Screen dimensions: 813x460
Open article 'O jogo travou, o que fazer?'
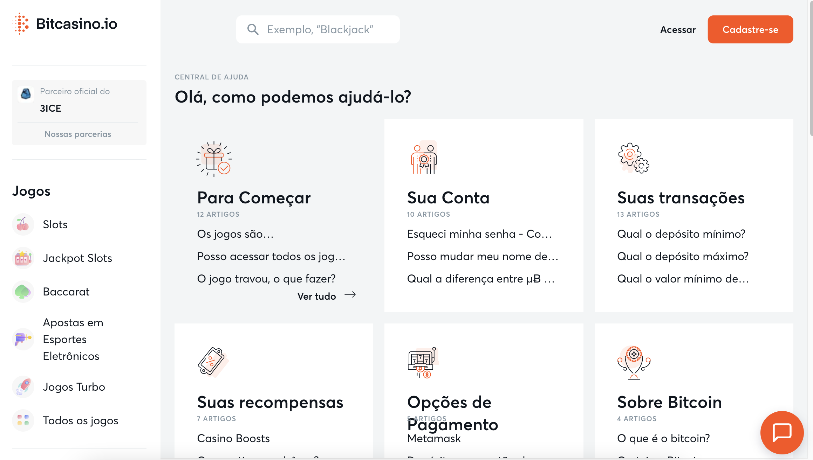[x=266, y=279]
